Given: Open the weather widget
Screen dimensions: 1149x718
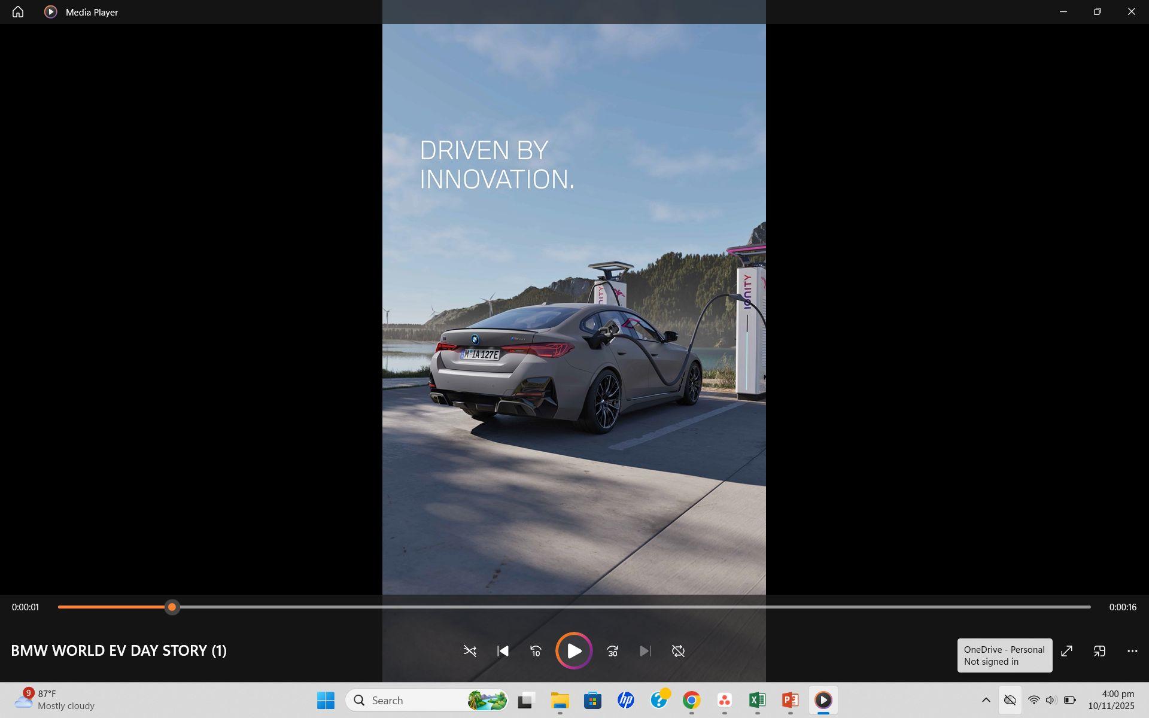Looking at the screenshot, I should 54,700.
